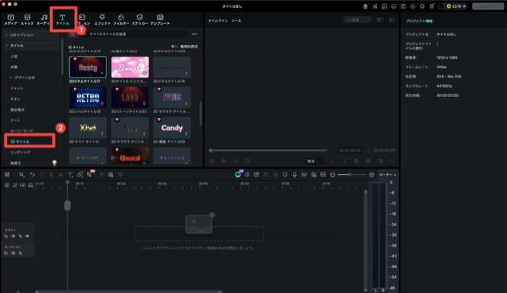Screen dimensions: 507x293
Task: Click the play button in preview
Action: (x=235, y=161)
